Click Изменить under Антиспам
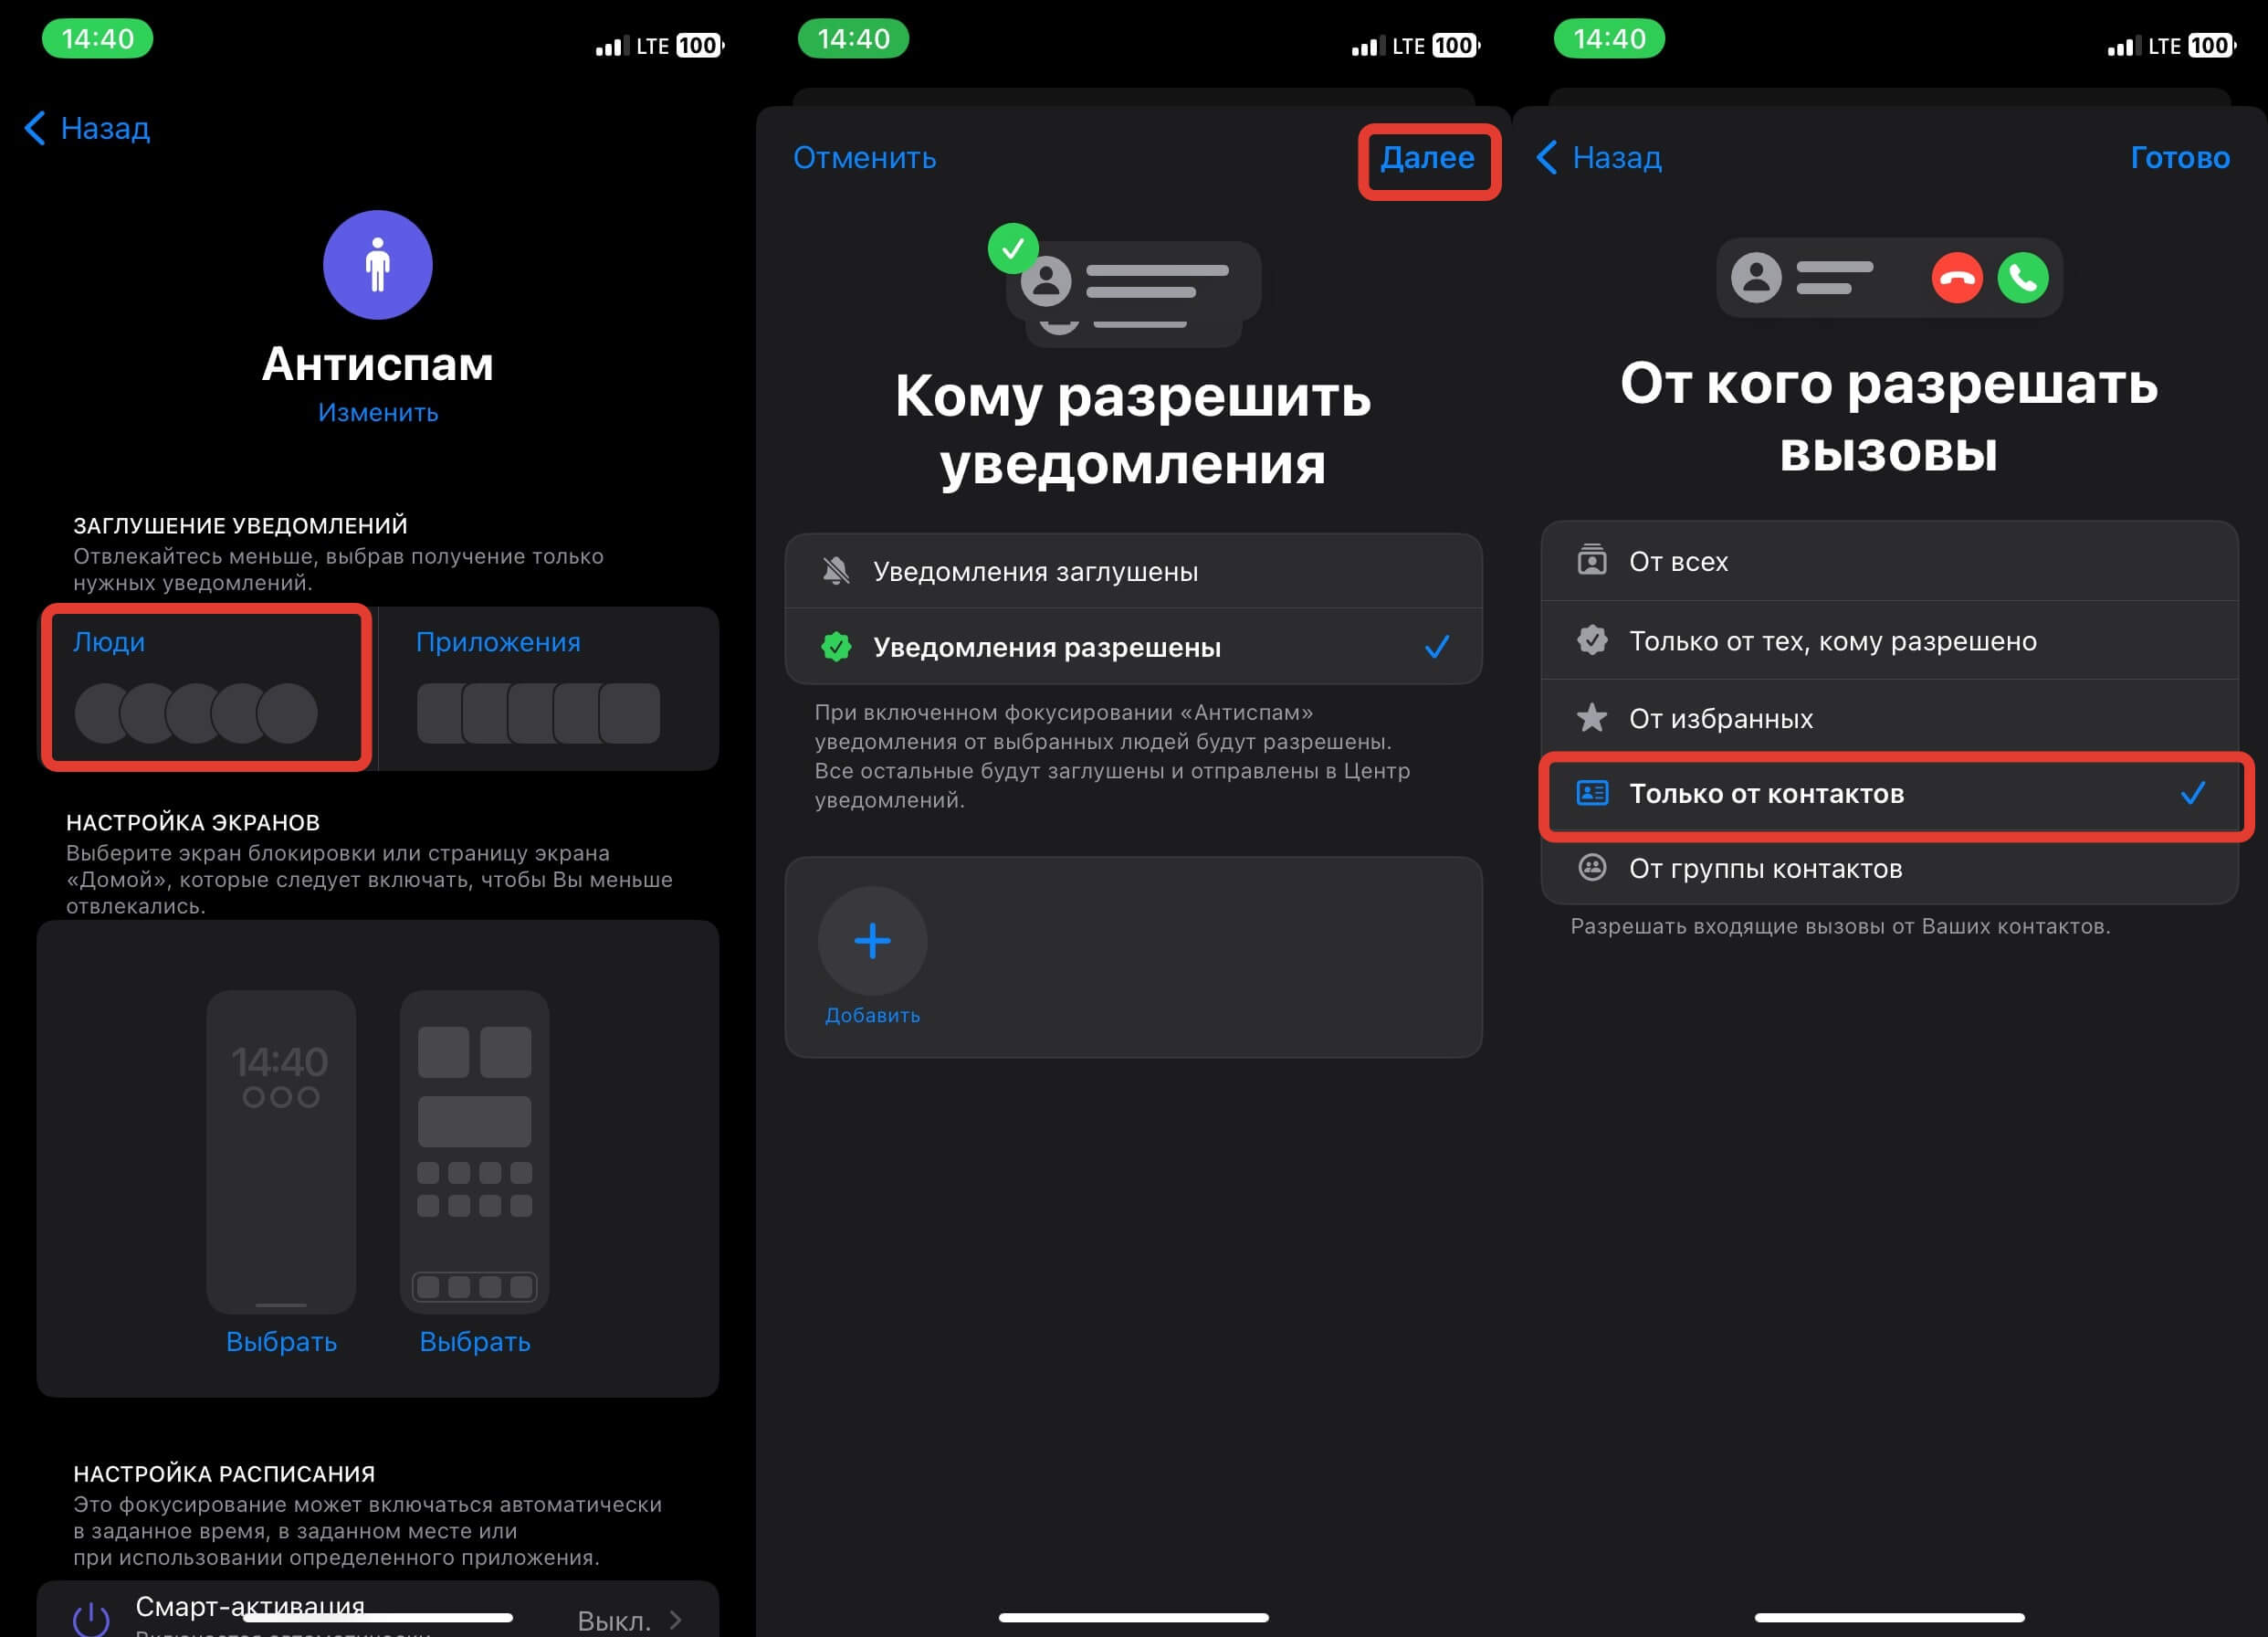 tap(378, 412)
